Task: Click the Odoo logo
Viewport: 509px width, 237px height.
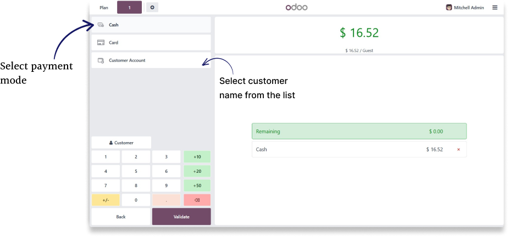Action: [296, 8]
